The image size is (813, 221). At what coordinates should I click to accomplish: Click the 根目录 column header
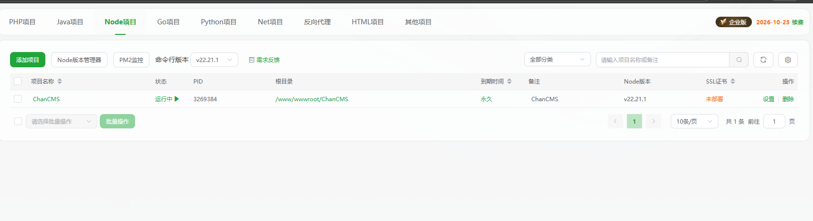point(284,82)
